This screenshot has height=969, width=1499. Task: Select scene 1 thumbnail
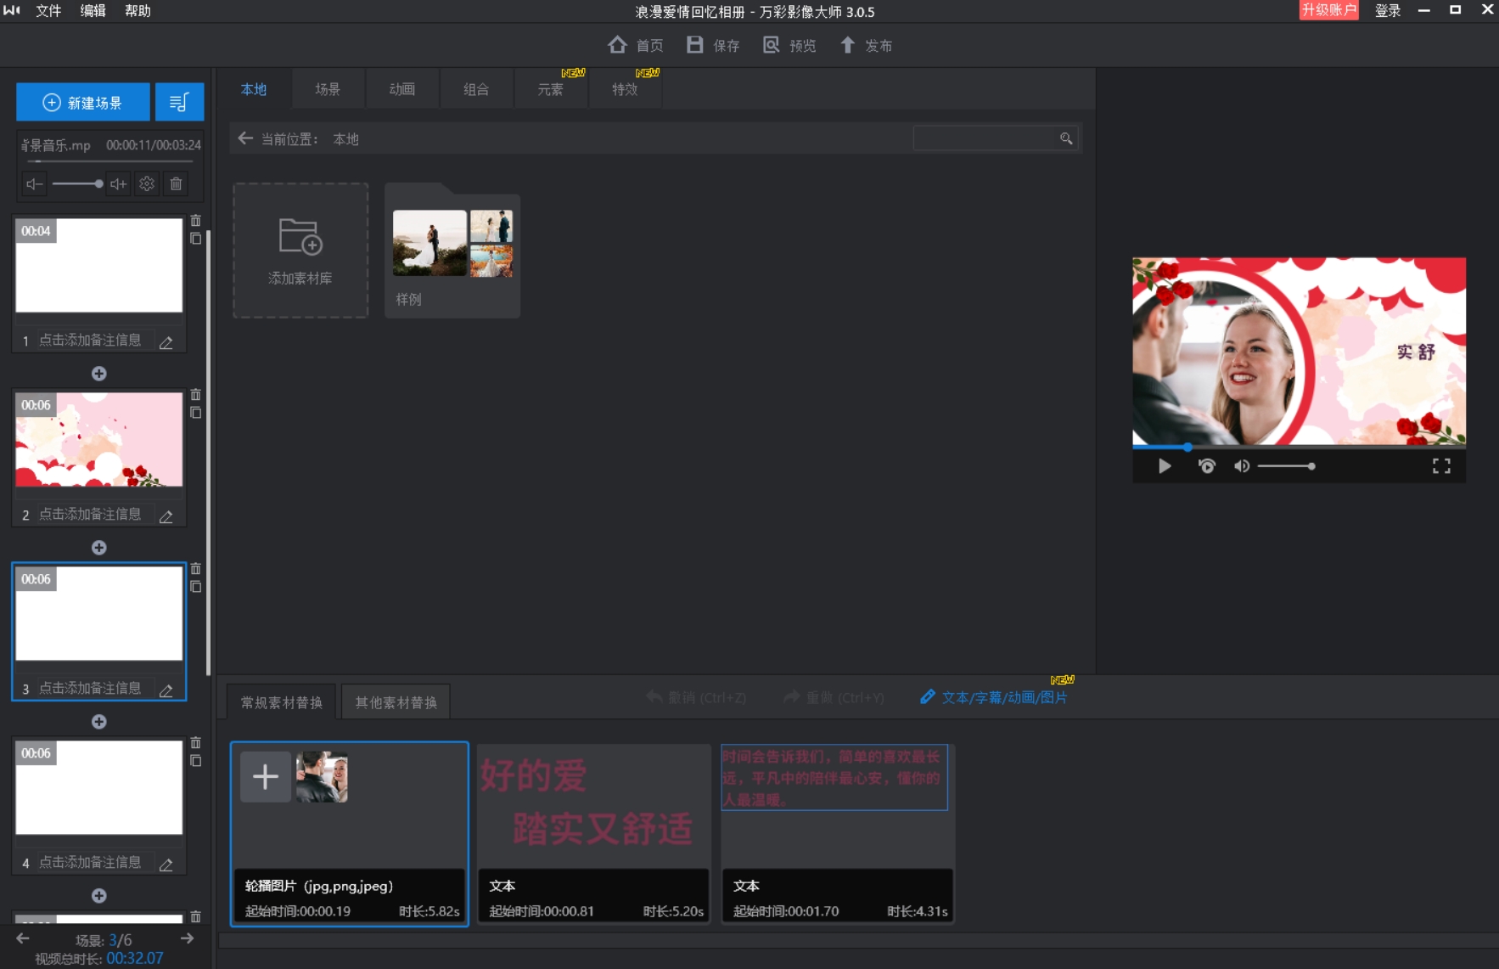pyautogui.click(x=99, y=266)
